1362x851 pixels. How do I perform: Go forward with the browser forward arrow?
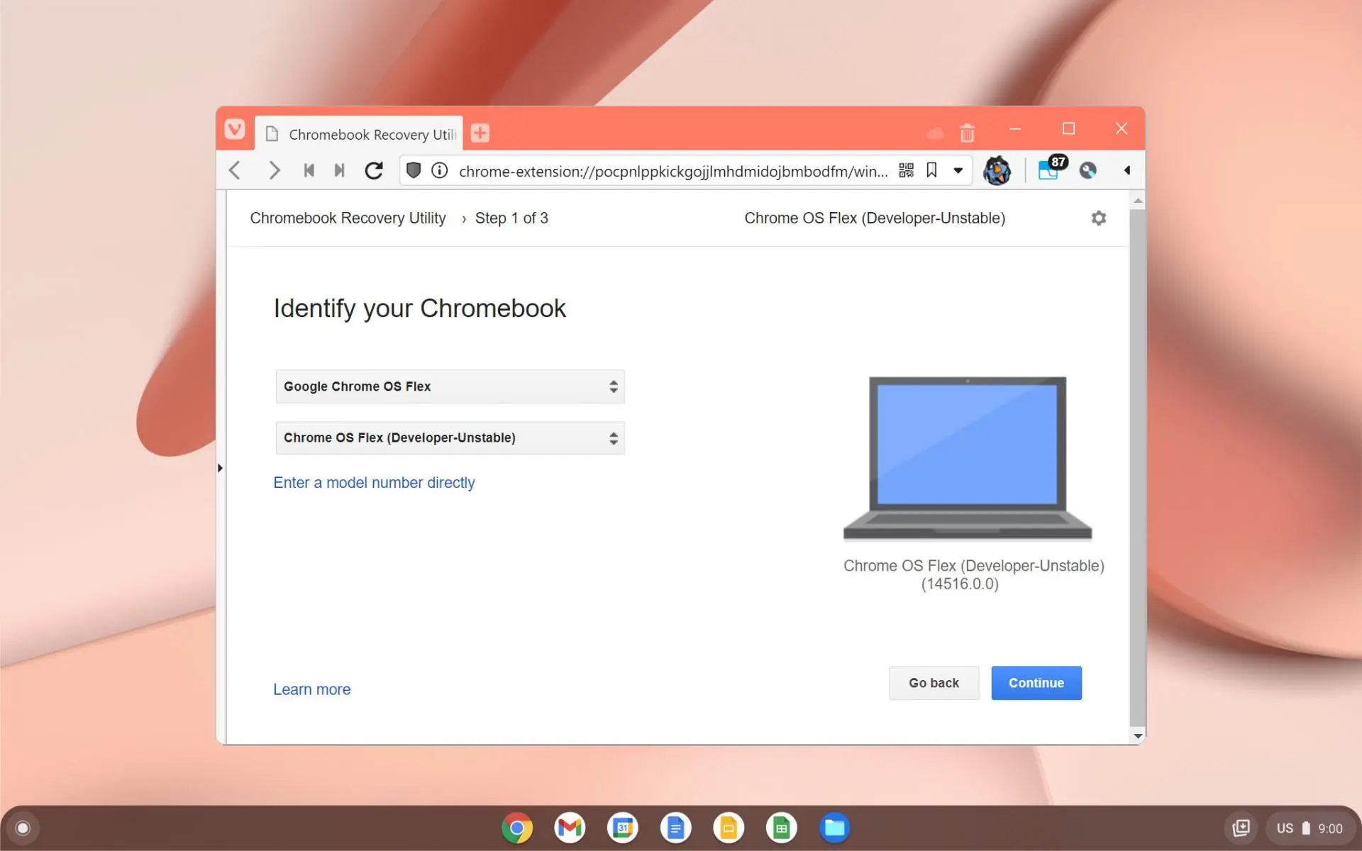274,170
